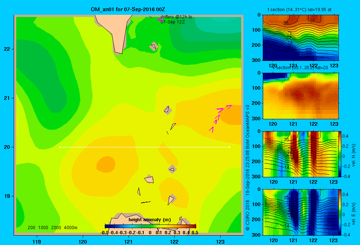Click the '0.4' tick on vel. N scale
The image size is (360, 245).
click(345, 136)
